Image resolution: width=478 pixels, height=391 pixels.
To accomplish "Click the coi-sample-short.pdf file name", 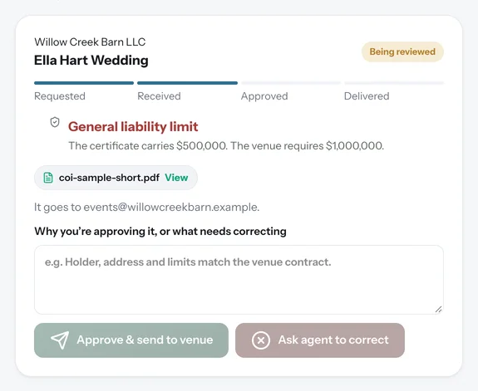I will click(x=109, y=178).
